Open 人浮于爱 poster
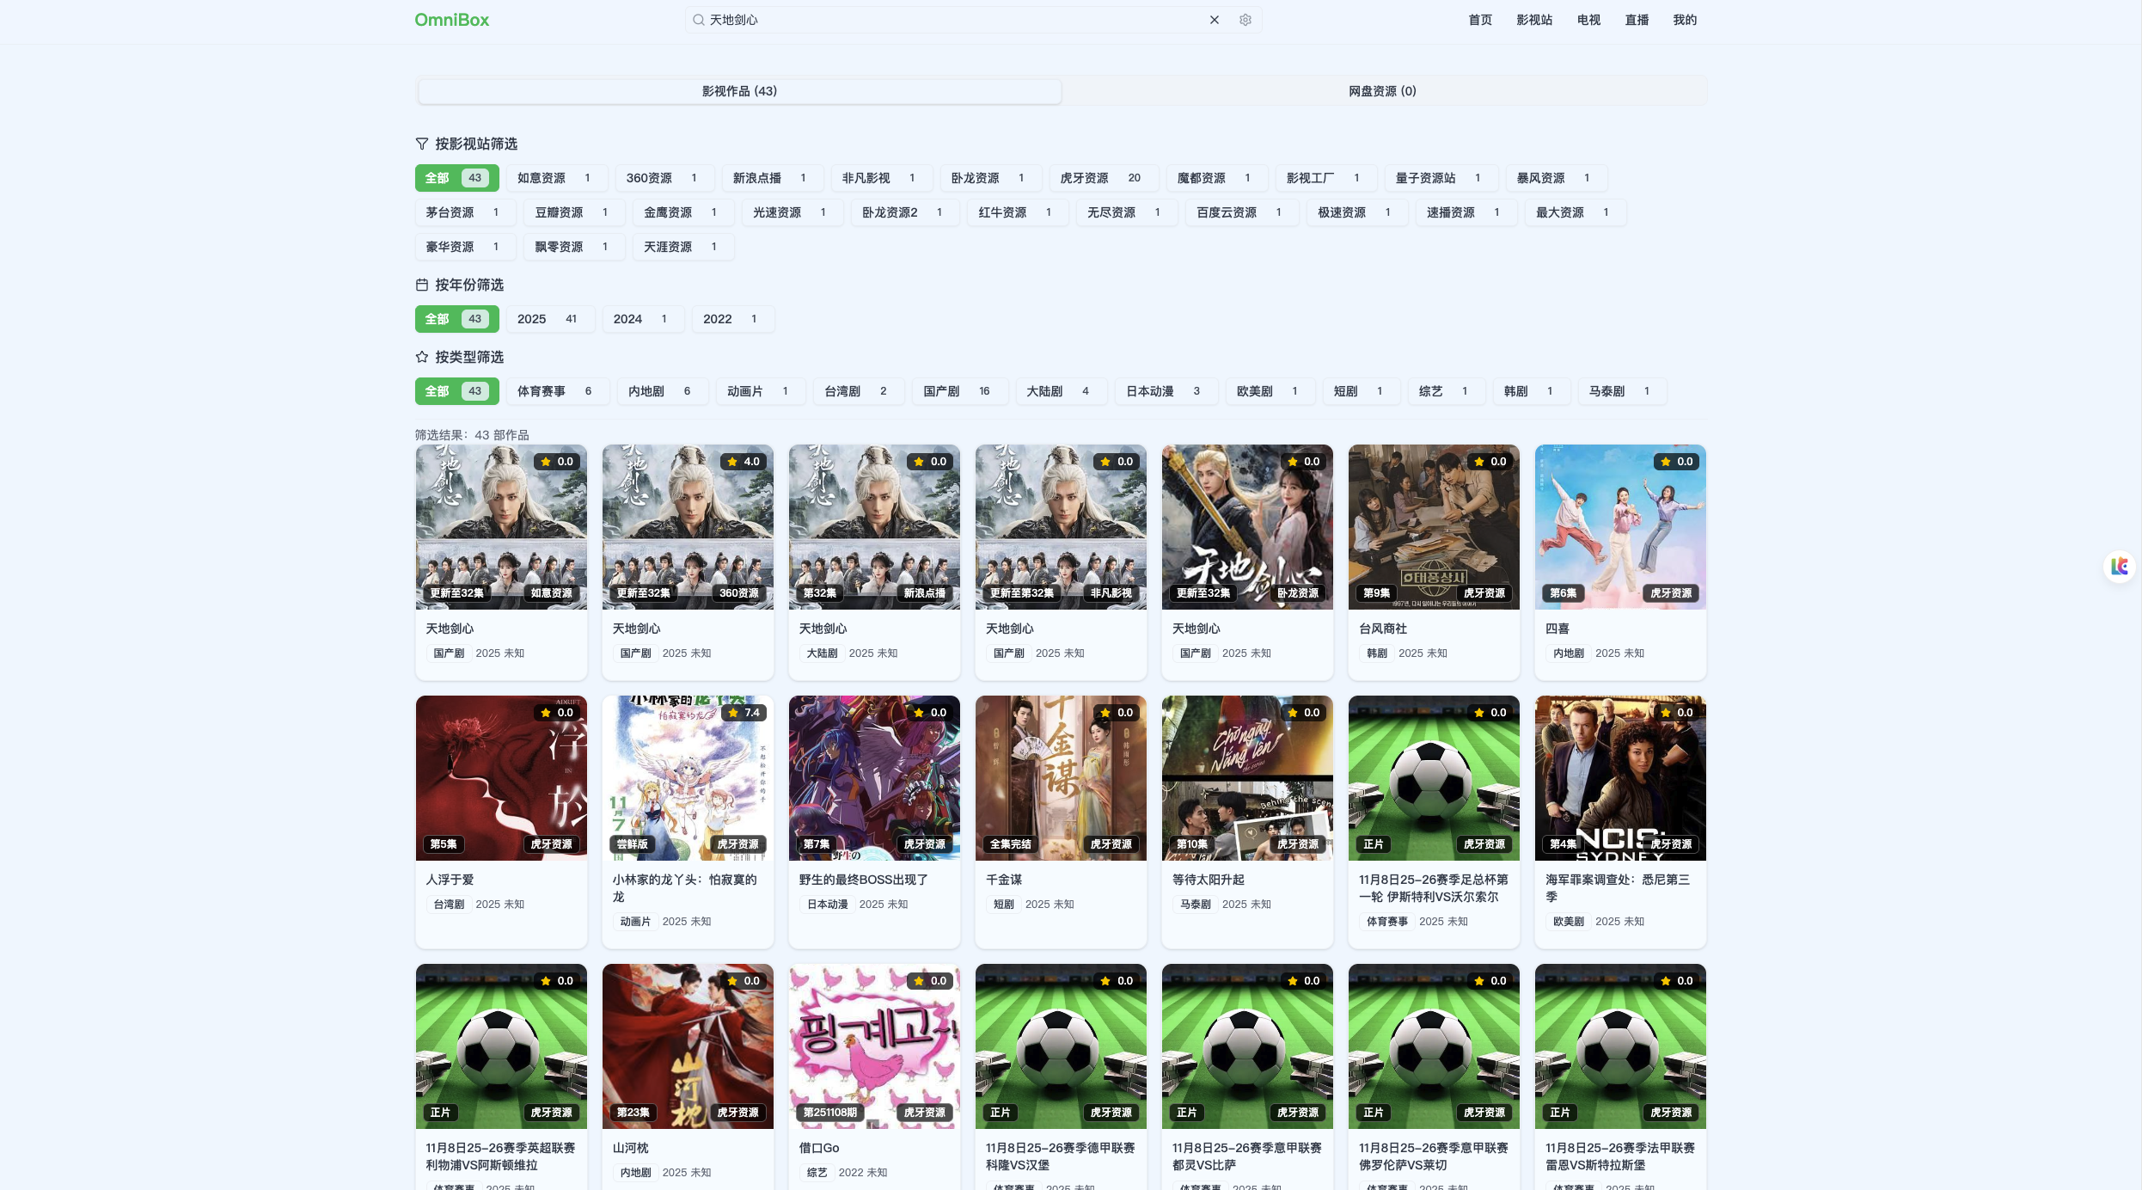The width and height of the screenshot is (2142, 1190). pyautogui.click(x=501, y=778)
